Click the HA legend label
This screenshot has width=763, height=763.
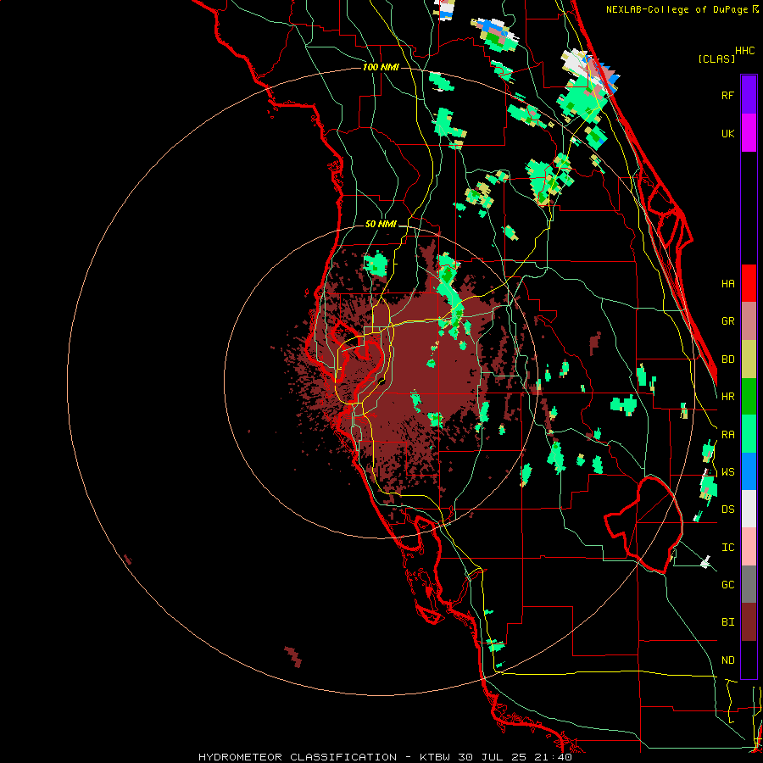click(727, 283)
